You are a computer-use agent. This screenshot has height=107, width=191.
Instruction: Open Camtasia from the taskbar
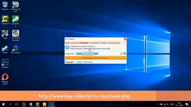pyautogui.click(x=38, y=104)
